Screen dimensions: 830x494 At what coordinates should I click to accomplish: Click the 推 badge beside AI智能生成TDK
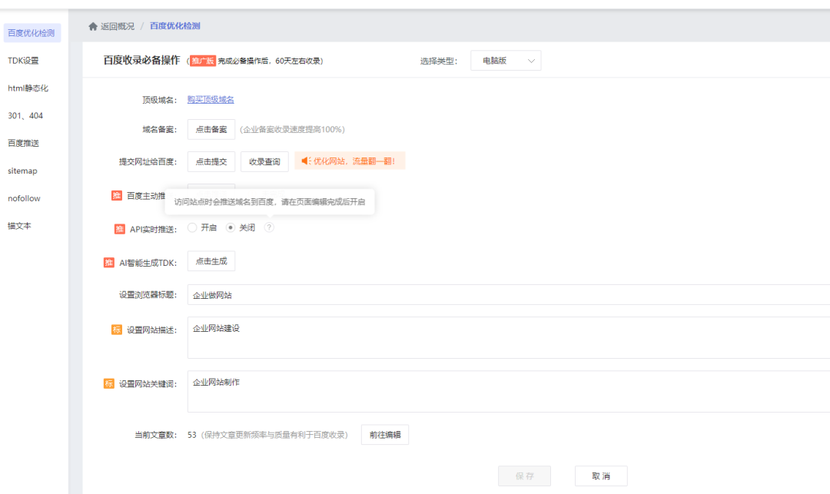tap(109, 261)
